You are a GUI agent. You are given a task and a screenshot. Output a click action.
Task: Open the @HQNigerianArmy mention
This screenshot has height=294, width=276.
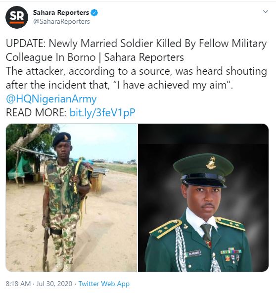(x=51, y=99)
